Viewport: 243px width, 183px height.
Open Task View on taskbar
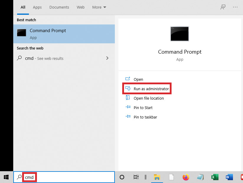[136, 177]
